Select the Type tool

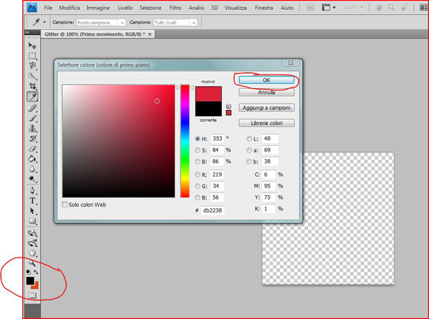32,200
